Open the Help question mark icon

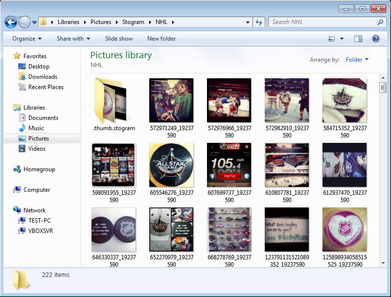375,39
